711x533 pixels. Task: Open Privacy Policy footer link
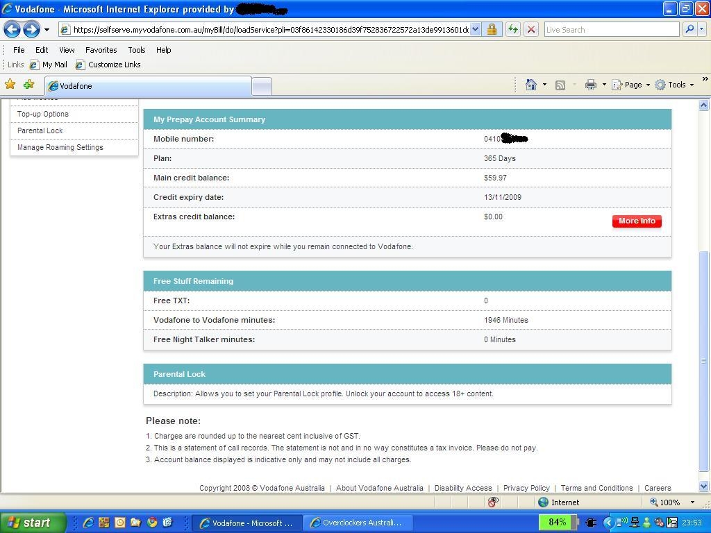526,488
